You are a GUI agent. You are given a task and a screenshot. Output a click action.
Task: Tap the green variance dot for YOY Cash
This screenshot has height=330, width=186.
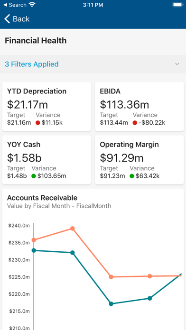click(x=34, y=176)
